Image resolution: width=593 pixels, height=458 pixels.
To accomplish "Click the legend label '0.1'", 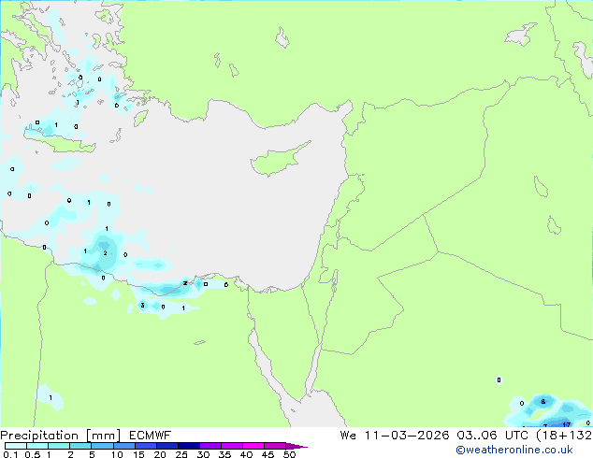I will coord(10,454).
